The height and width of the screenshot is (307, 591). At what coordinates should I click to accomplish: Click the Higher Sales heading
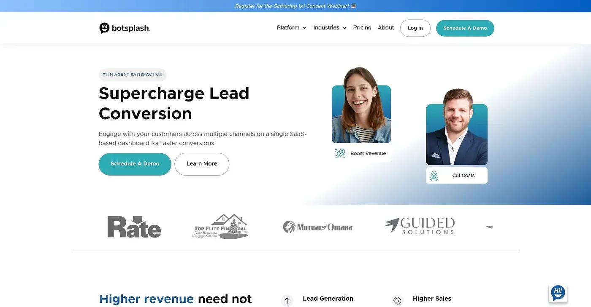432,299
